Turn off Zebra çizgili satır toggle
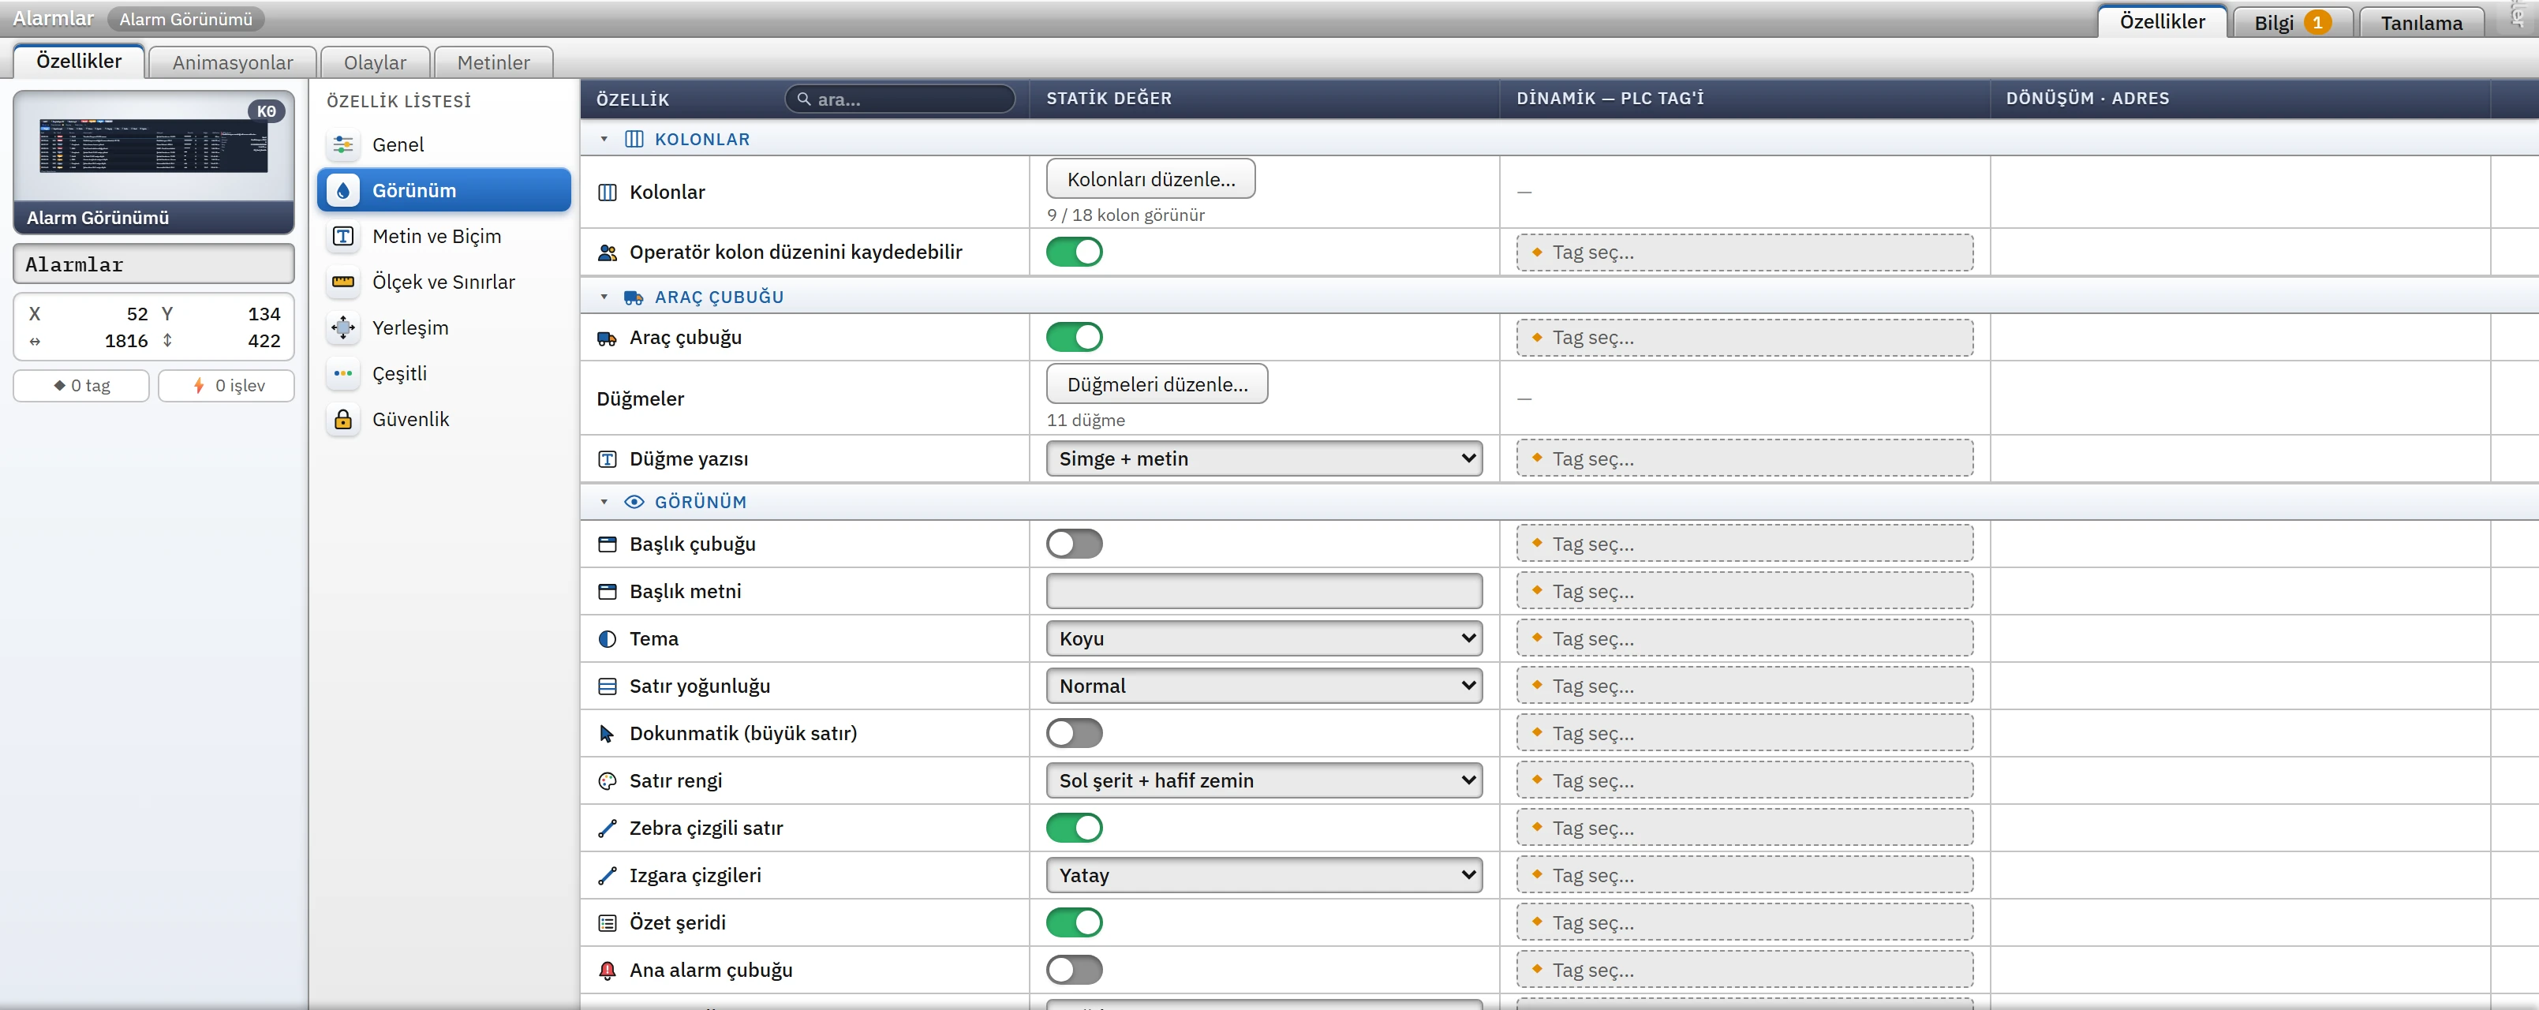This screenshot has height=1010, width=2539. 1073,828
